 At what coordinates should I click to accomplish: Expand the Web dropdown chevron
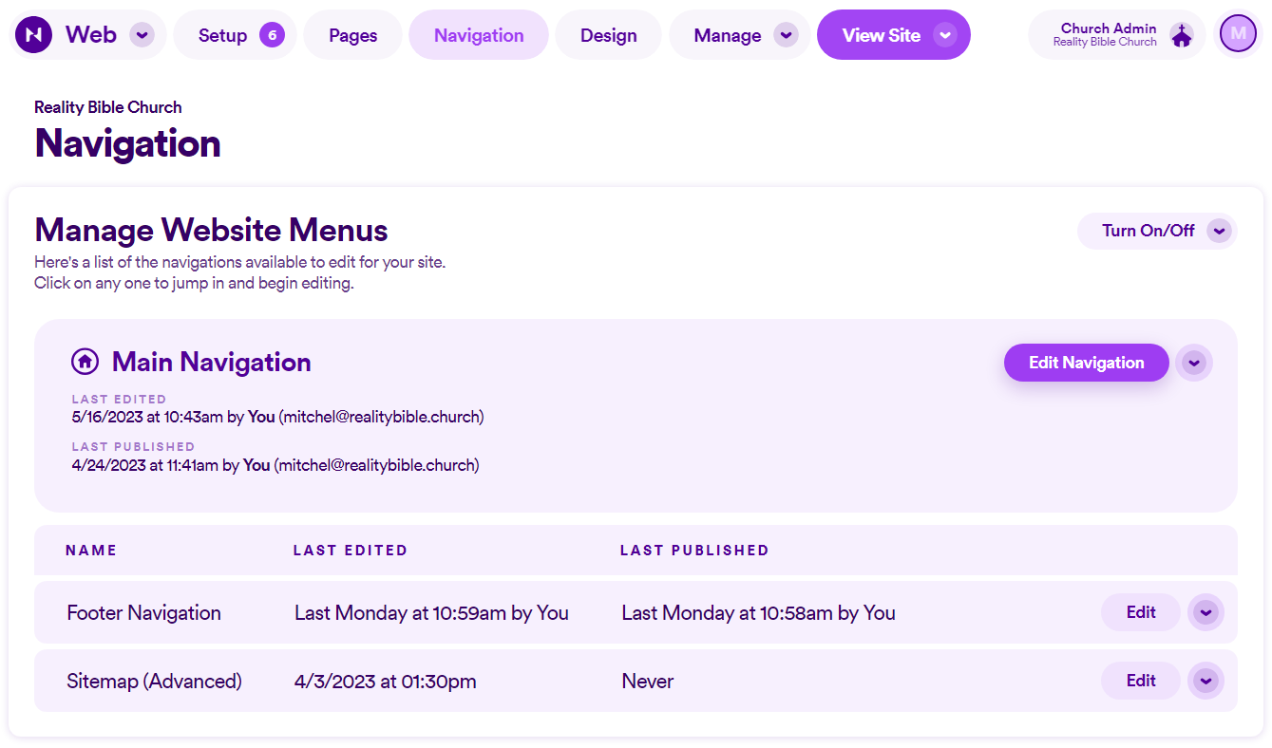pyautogui.click(x=142, y=34)
